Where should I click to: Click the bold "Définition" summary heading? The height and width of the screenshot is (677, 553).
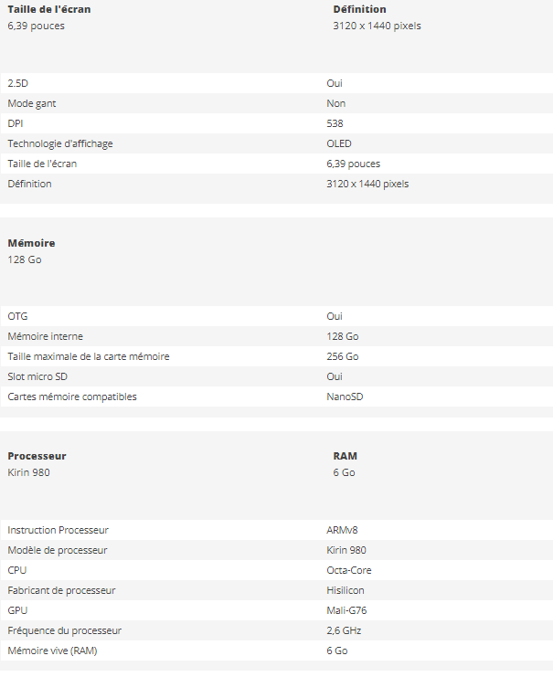(x=359, y=9)
